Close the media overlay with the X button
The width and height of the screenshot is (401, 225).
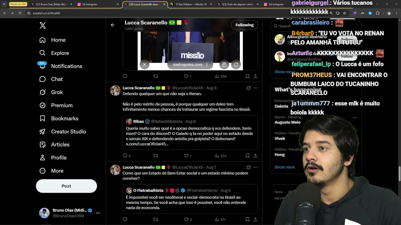(144, 65)
